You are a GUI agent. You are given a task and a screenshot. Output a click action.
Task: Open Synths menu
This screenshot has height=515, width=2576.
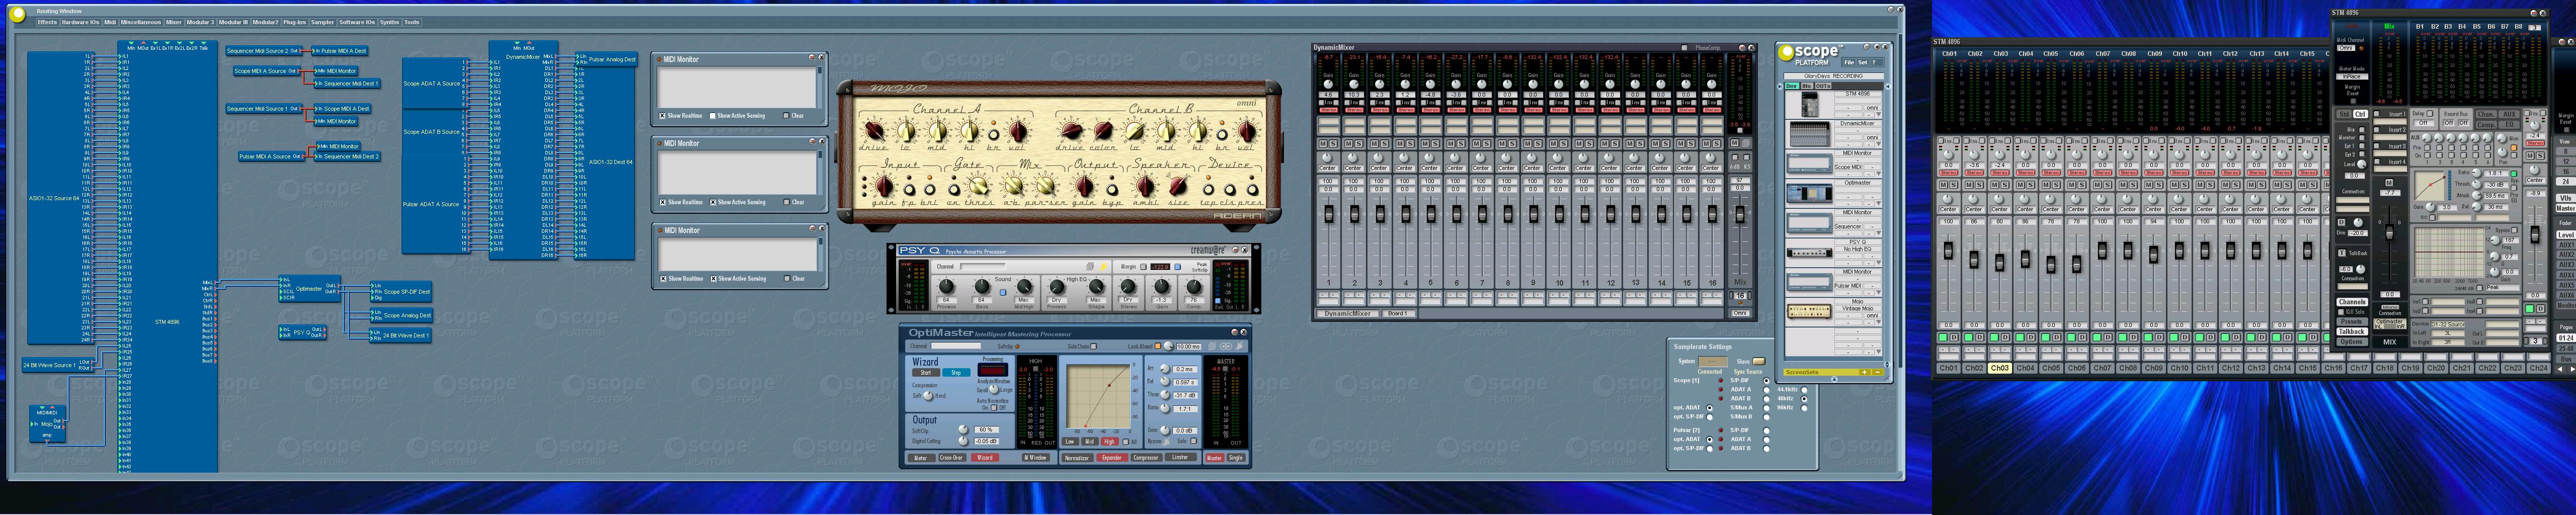389,22
